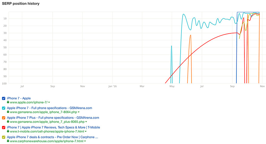Expand dropdown after carphonewarehouse.com iphone-7.html URL
Viewport: 266px width, 144px height.
tap(85, 141)
